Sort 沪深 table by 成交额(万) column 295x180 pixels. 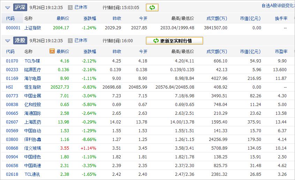217,18
